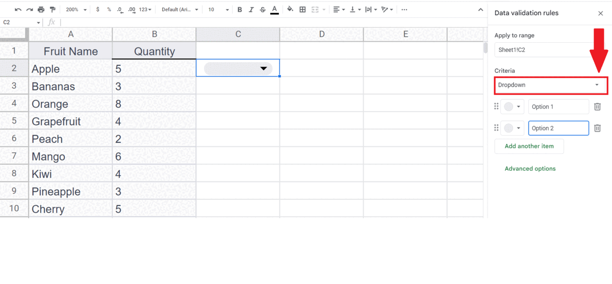Open the Default (Ari...) font dropdown
The width and height of the screenshot is (612, 284).
pyautogui.click(x=180, y=10)
